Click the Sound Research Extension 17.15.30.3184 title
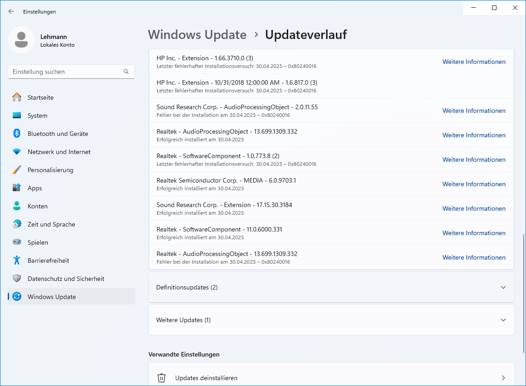The width and height of the screenshot is (526, 386). tap(224, 205)
